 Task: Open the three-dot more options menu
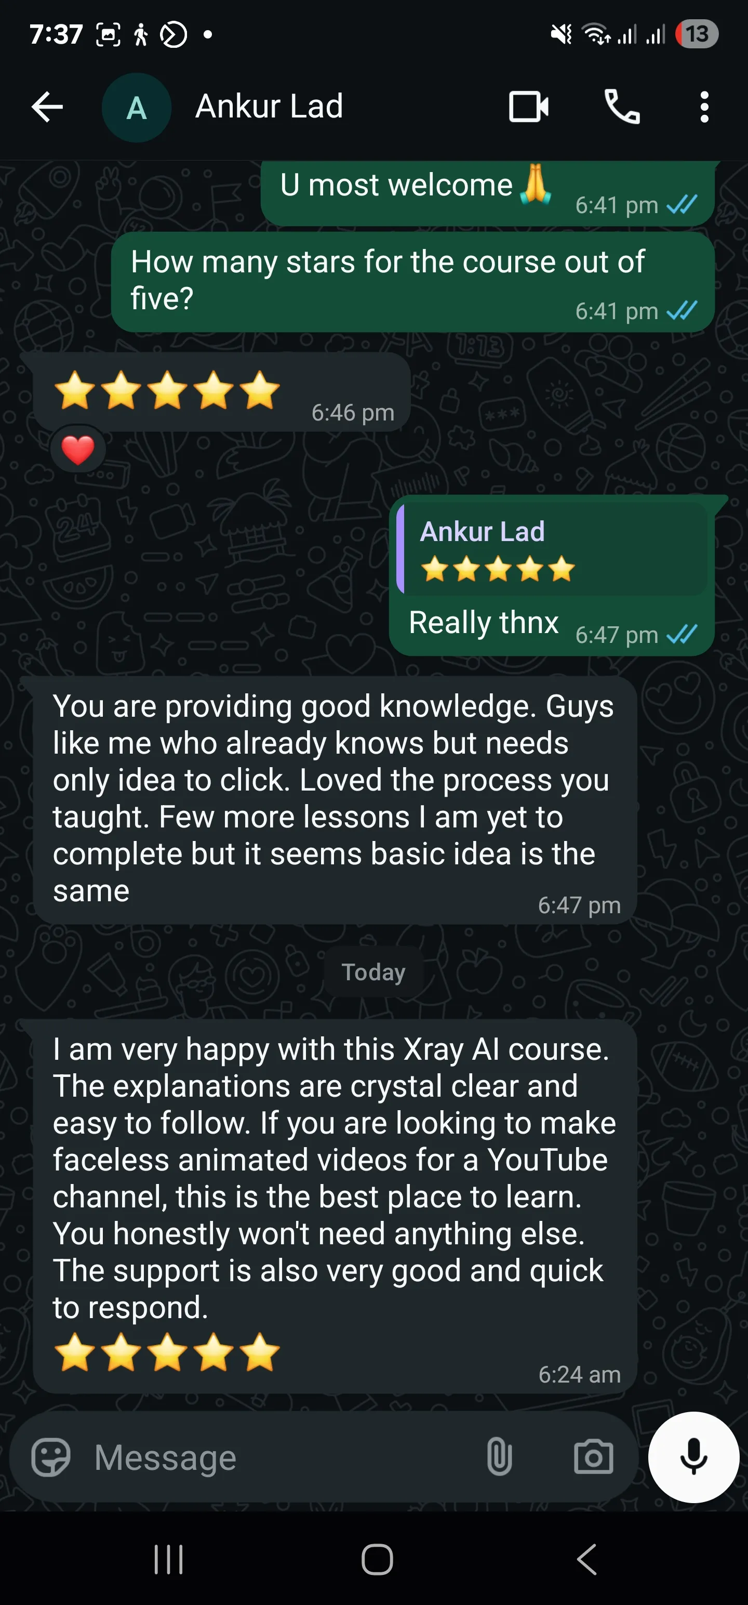(704, 107)
